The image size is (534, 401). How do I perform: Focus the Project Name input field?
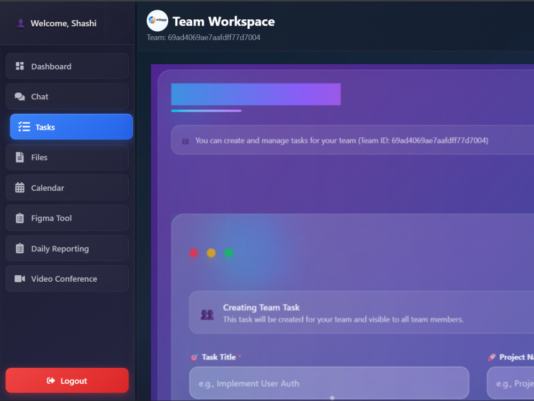(511, 383)
